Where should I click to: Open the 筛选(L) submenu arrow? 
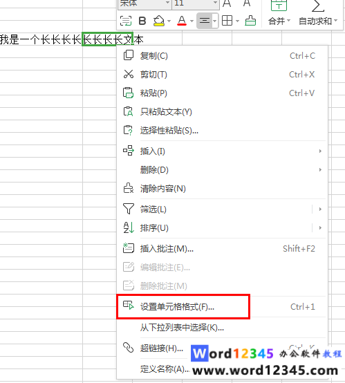tap(320, 209)
